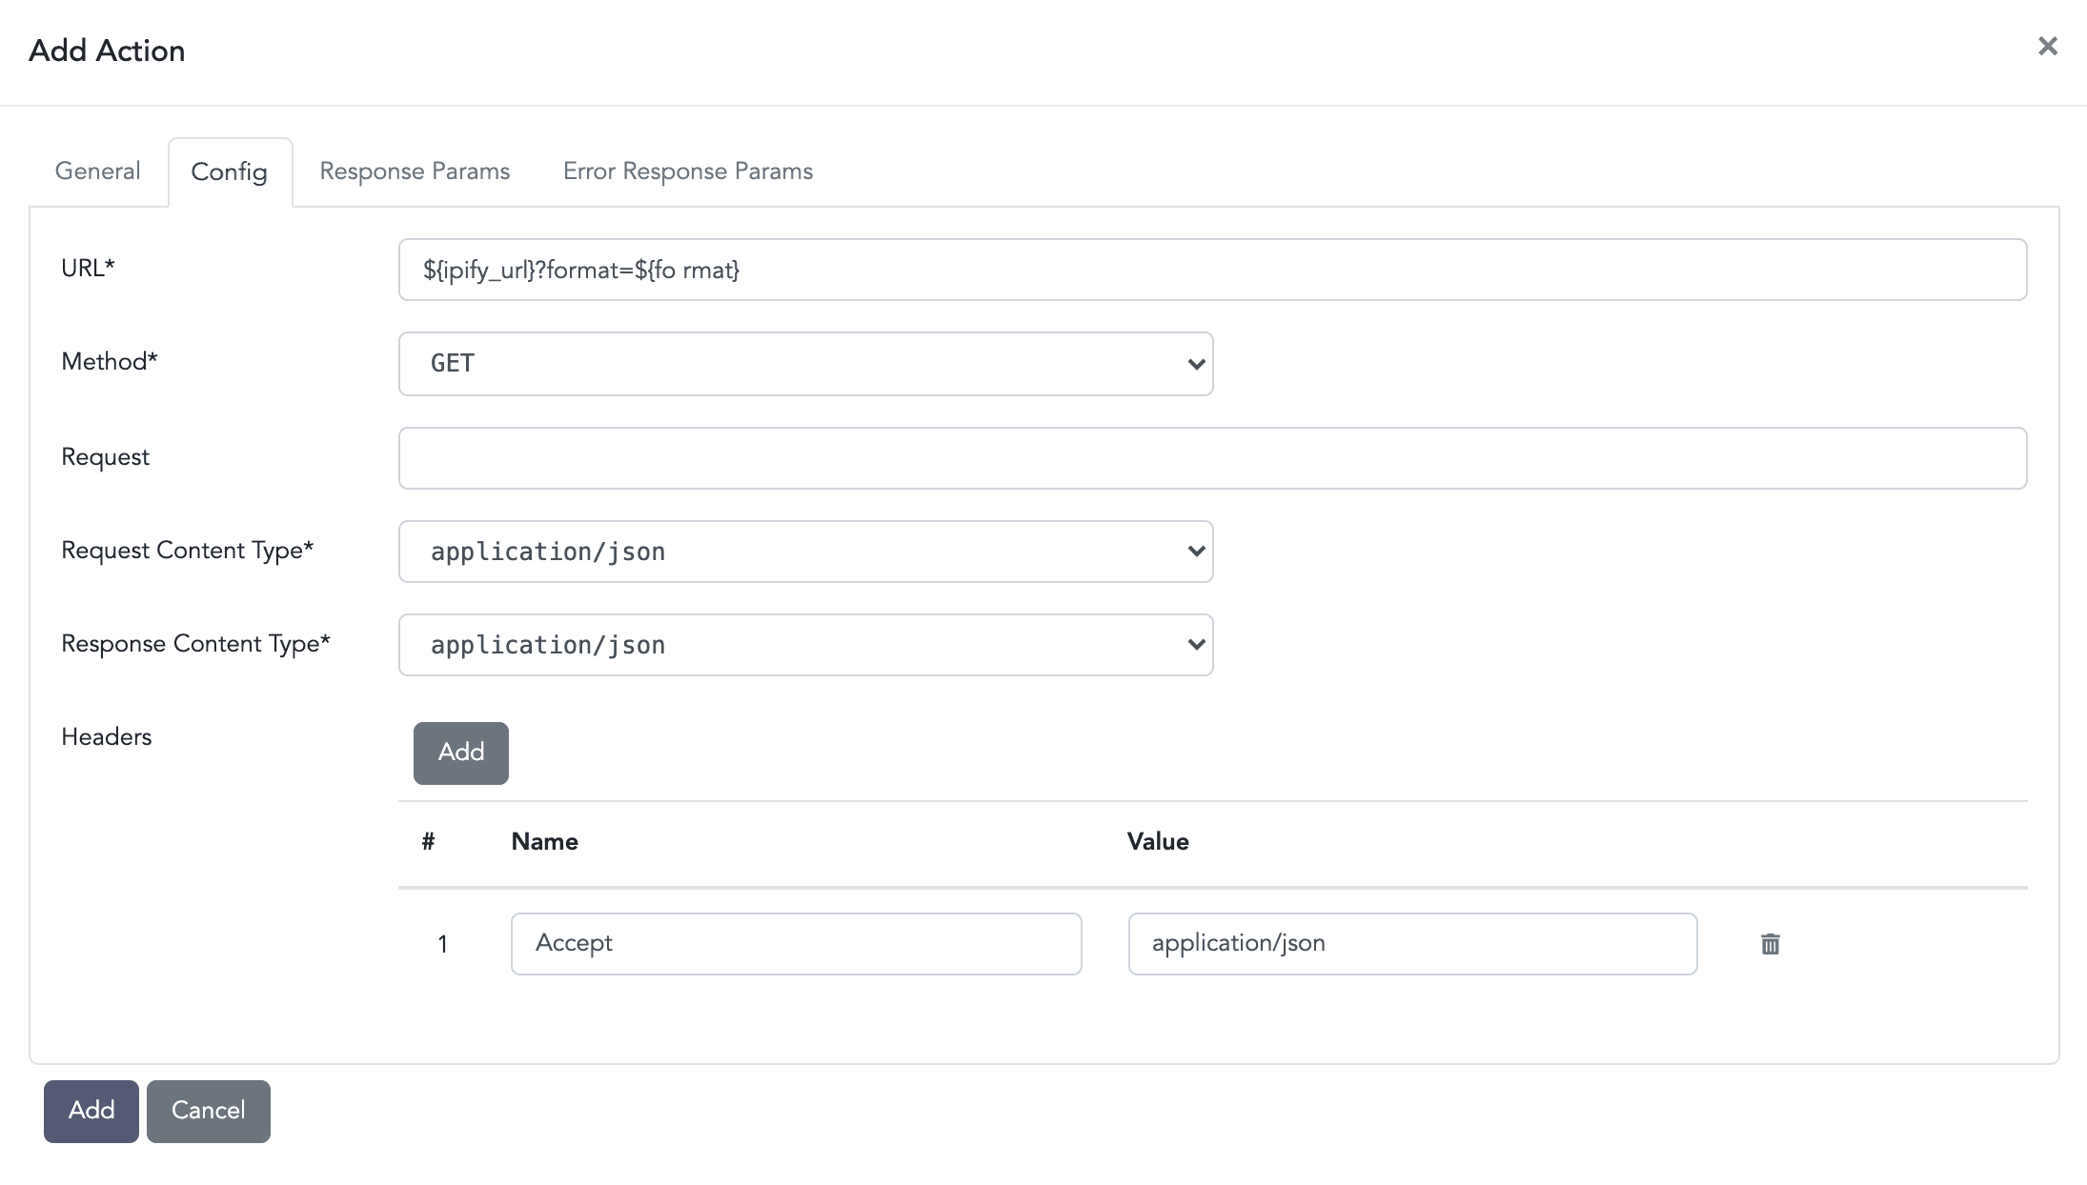
Task: Click the Request Content Type chevron
Action: point(1196,551)
